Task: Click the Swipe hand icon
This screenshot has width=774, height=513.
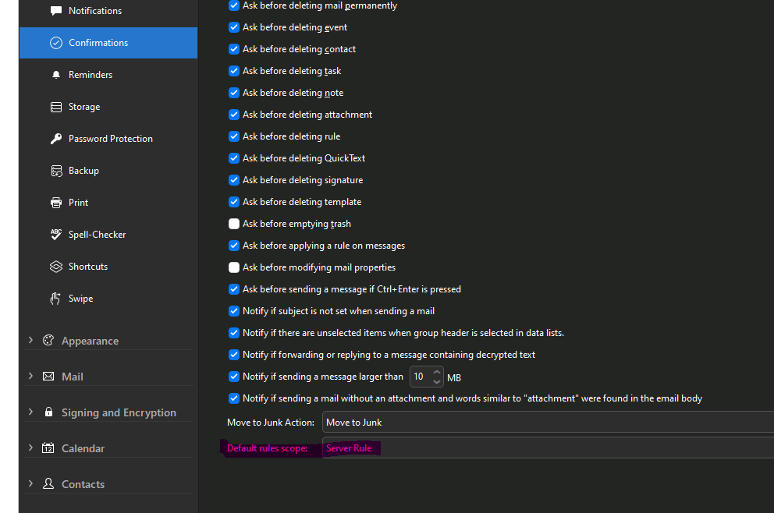Action: tap(55, 299)
